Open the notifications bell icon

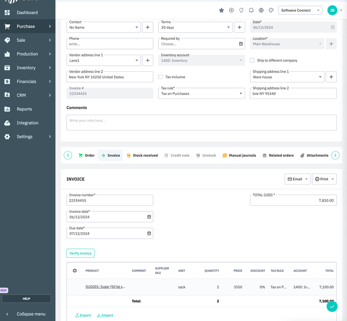pos(251,10)
